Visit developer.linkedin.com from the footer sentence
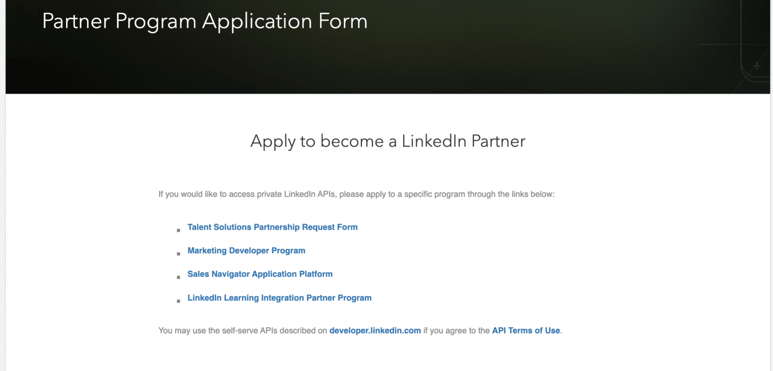 point(375,330)
